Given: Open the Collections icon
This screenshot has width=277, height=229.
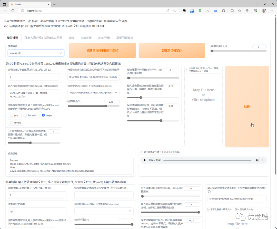Looking at the screenshot, I should click(248, 11).
